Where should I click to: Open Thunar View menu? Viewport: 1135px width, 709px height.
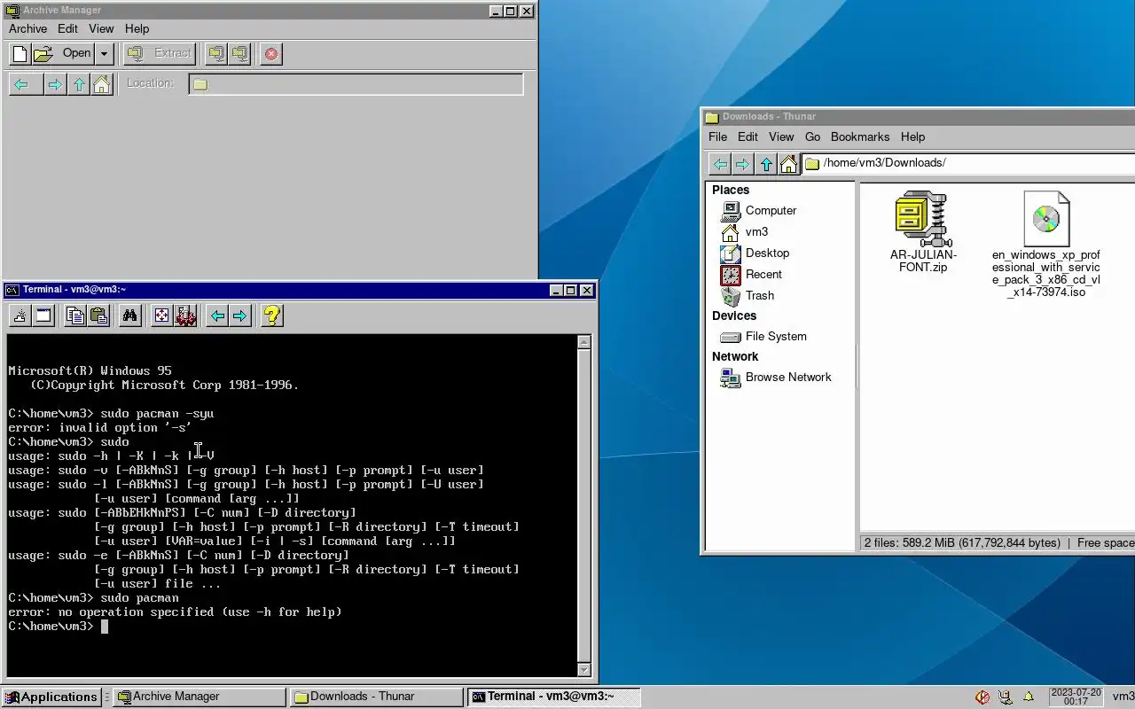pyautogui.click(x=781, y=136)
